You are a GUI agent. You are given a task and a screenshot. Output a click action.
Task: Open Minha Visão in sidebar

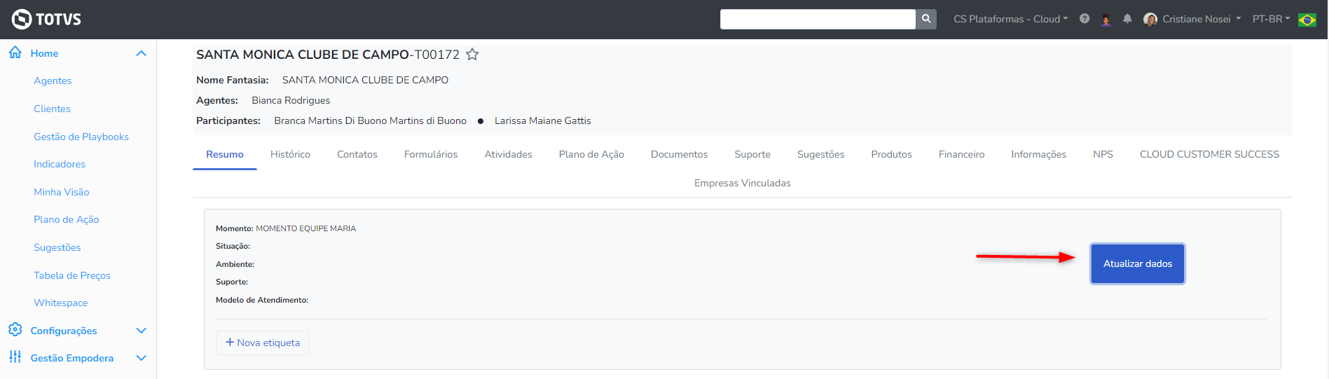coord(62,192)
